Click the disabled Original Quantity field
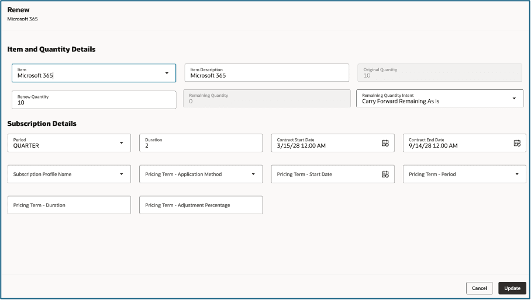Viewport: 531px width, 300px height. point(440,72)
